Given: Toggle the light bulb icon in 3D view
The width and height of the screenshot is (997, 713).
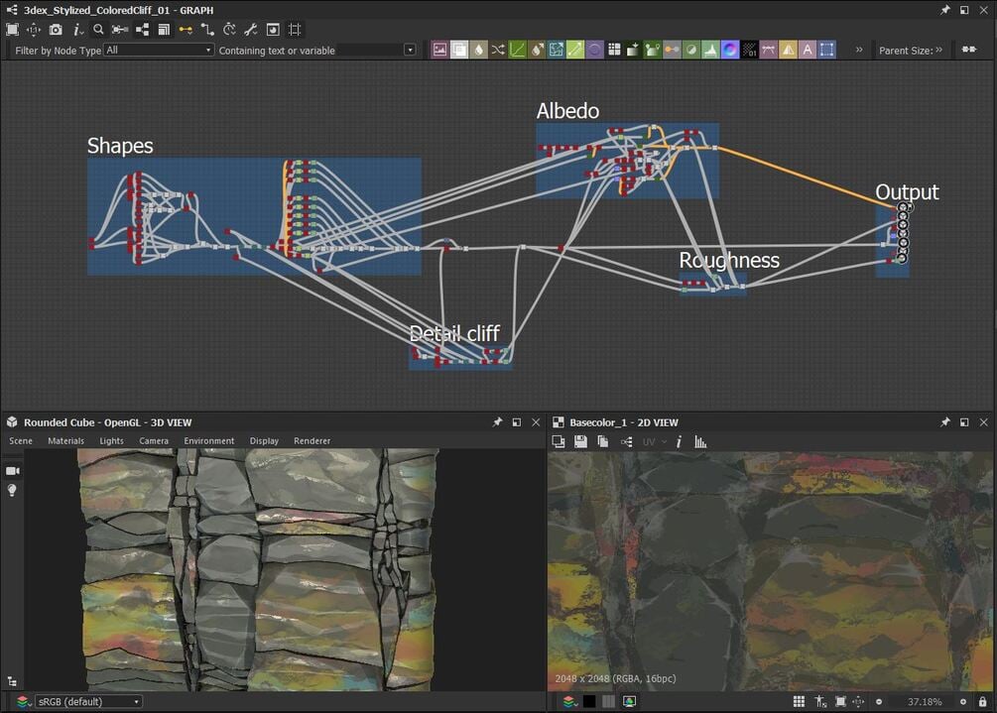Looking at the screenshot, I should [12, 490].
